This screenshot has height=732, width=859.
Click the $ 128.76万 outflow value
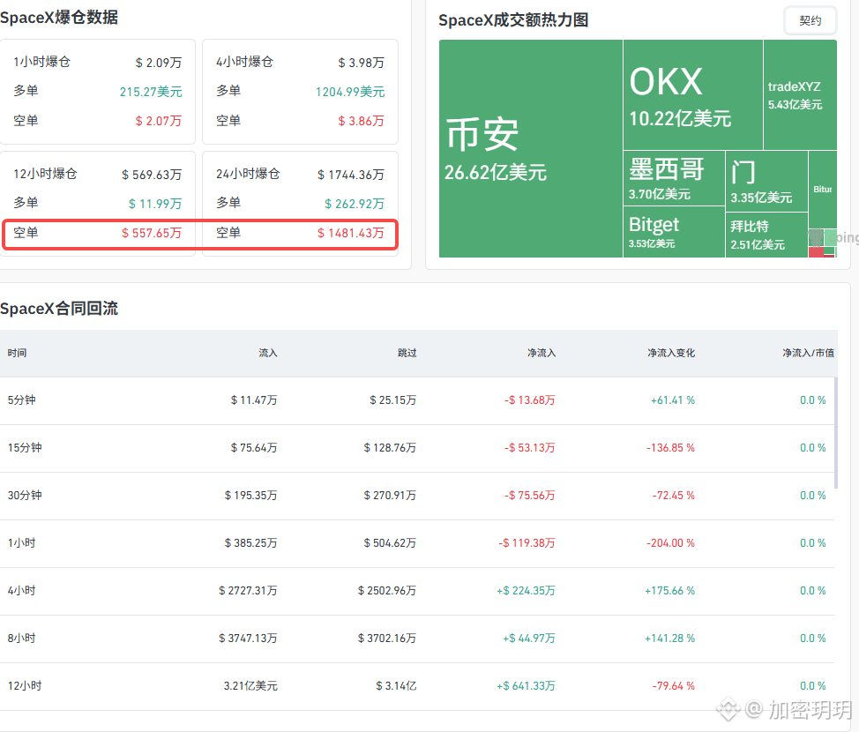click(x=390, y=448)
